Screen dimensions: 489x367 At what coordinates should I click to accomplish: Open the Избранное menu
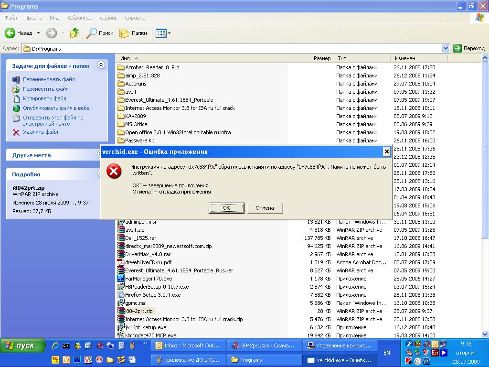tap(79, 18)
